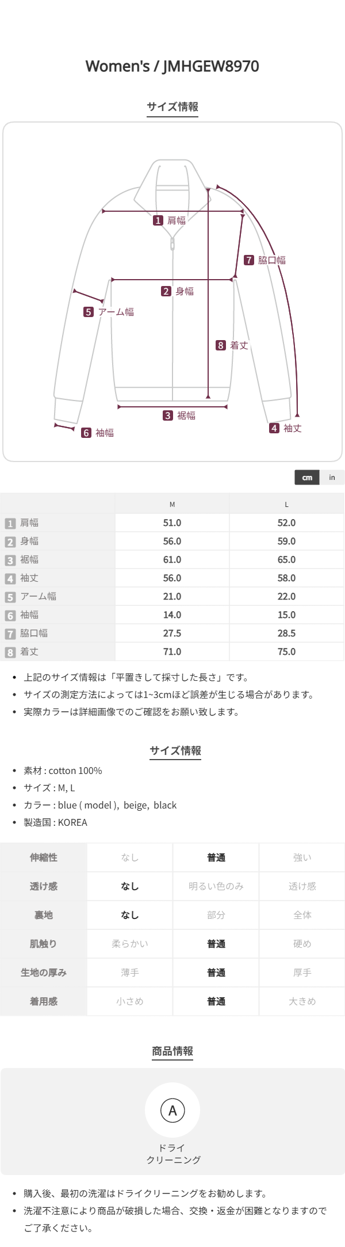The image size is (345, 1247).
Task: Click the number 3 裾幅 diagram badge
Action: (x=168, y=415)
